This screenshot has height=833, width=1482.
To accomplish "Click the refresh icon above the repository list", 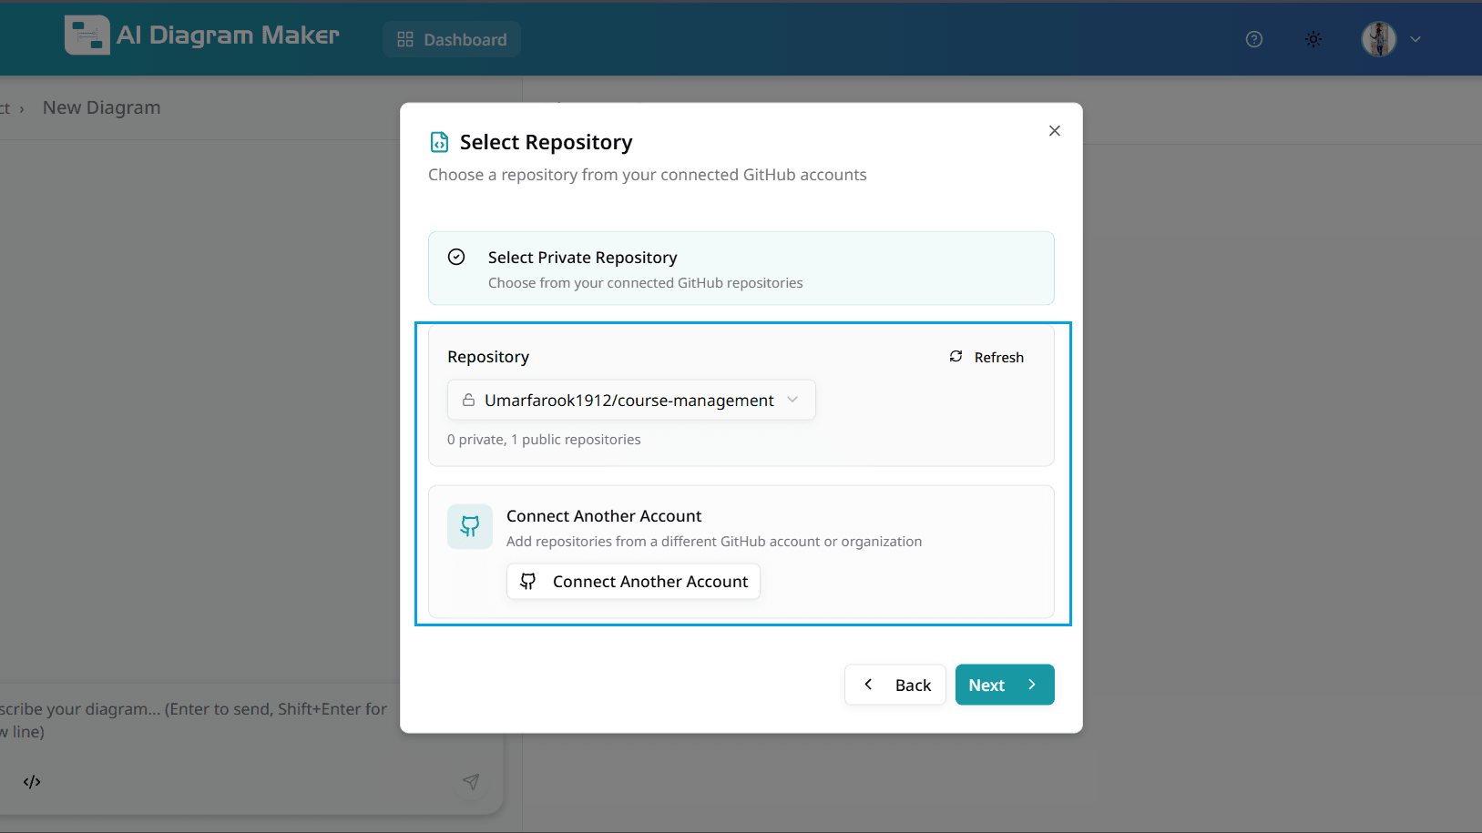I will click(956, 357).
